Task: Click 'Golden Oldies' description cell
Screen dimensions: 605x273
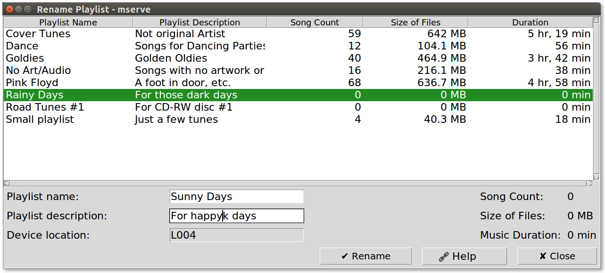Action: coord(171,58)
